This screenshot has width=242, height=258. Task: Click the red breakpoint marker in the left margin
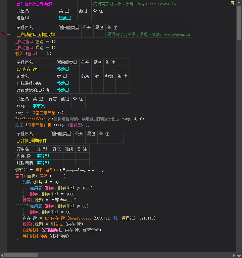point(3,34)
